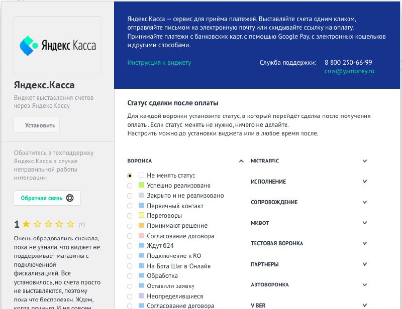
Task: Expand the ТЕСТОВАЯ ВОРОНКА funnel
Action: pyautogui.click(x=365, y=243)
